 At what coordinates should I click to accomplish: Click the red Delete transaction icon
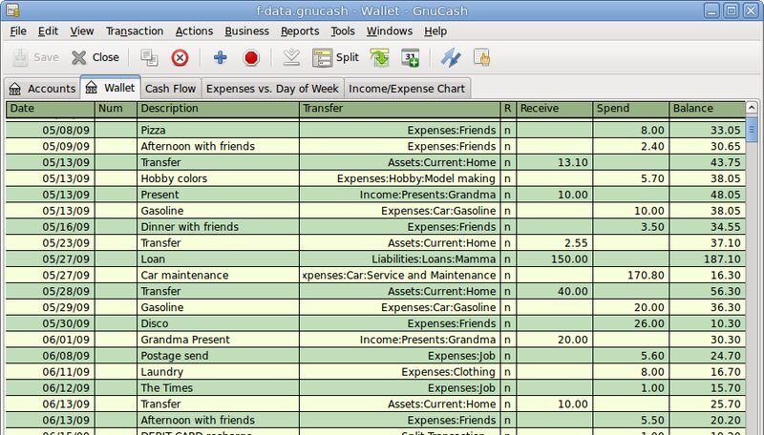click(180, 58)
